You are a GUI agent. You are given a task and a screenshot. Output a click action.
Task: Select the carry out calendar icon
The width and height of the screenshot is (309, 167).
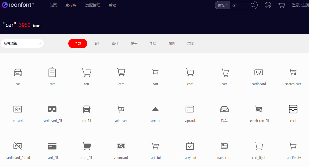coord(190,146)
